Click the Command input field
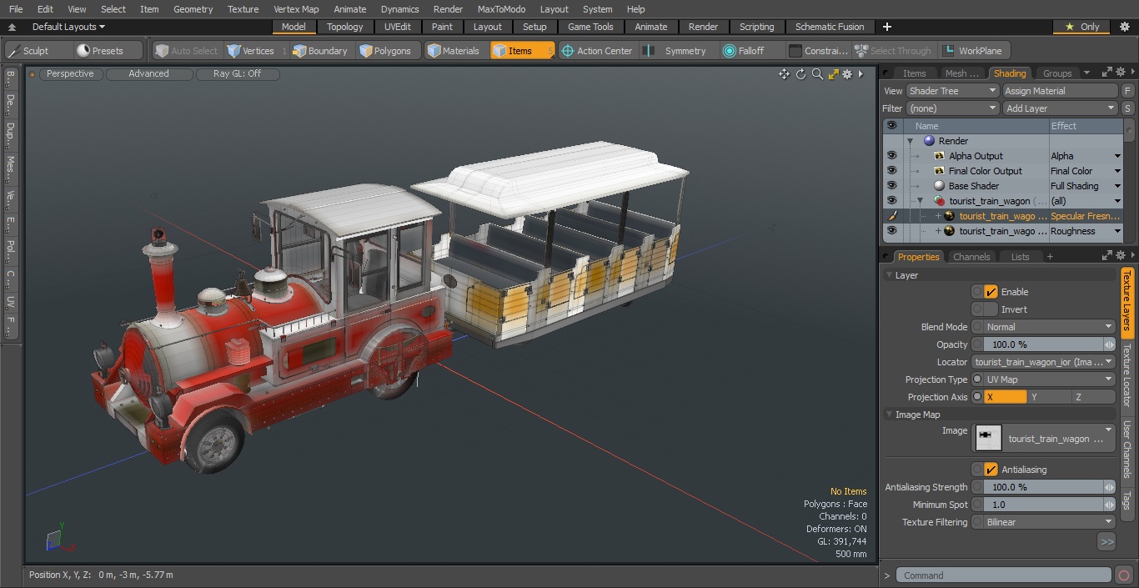 pos(1004,575)
